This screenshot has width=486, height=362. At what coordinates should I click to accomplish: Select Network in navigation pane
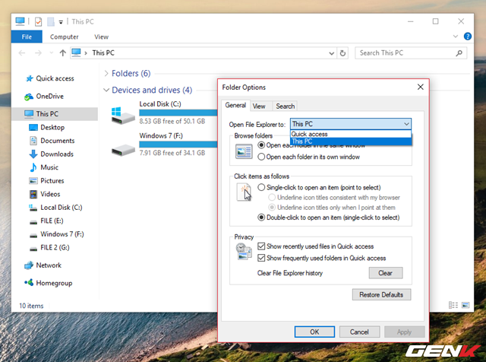point(49,265)
